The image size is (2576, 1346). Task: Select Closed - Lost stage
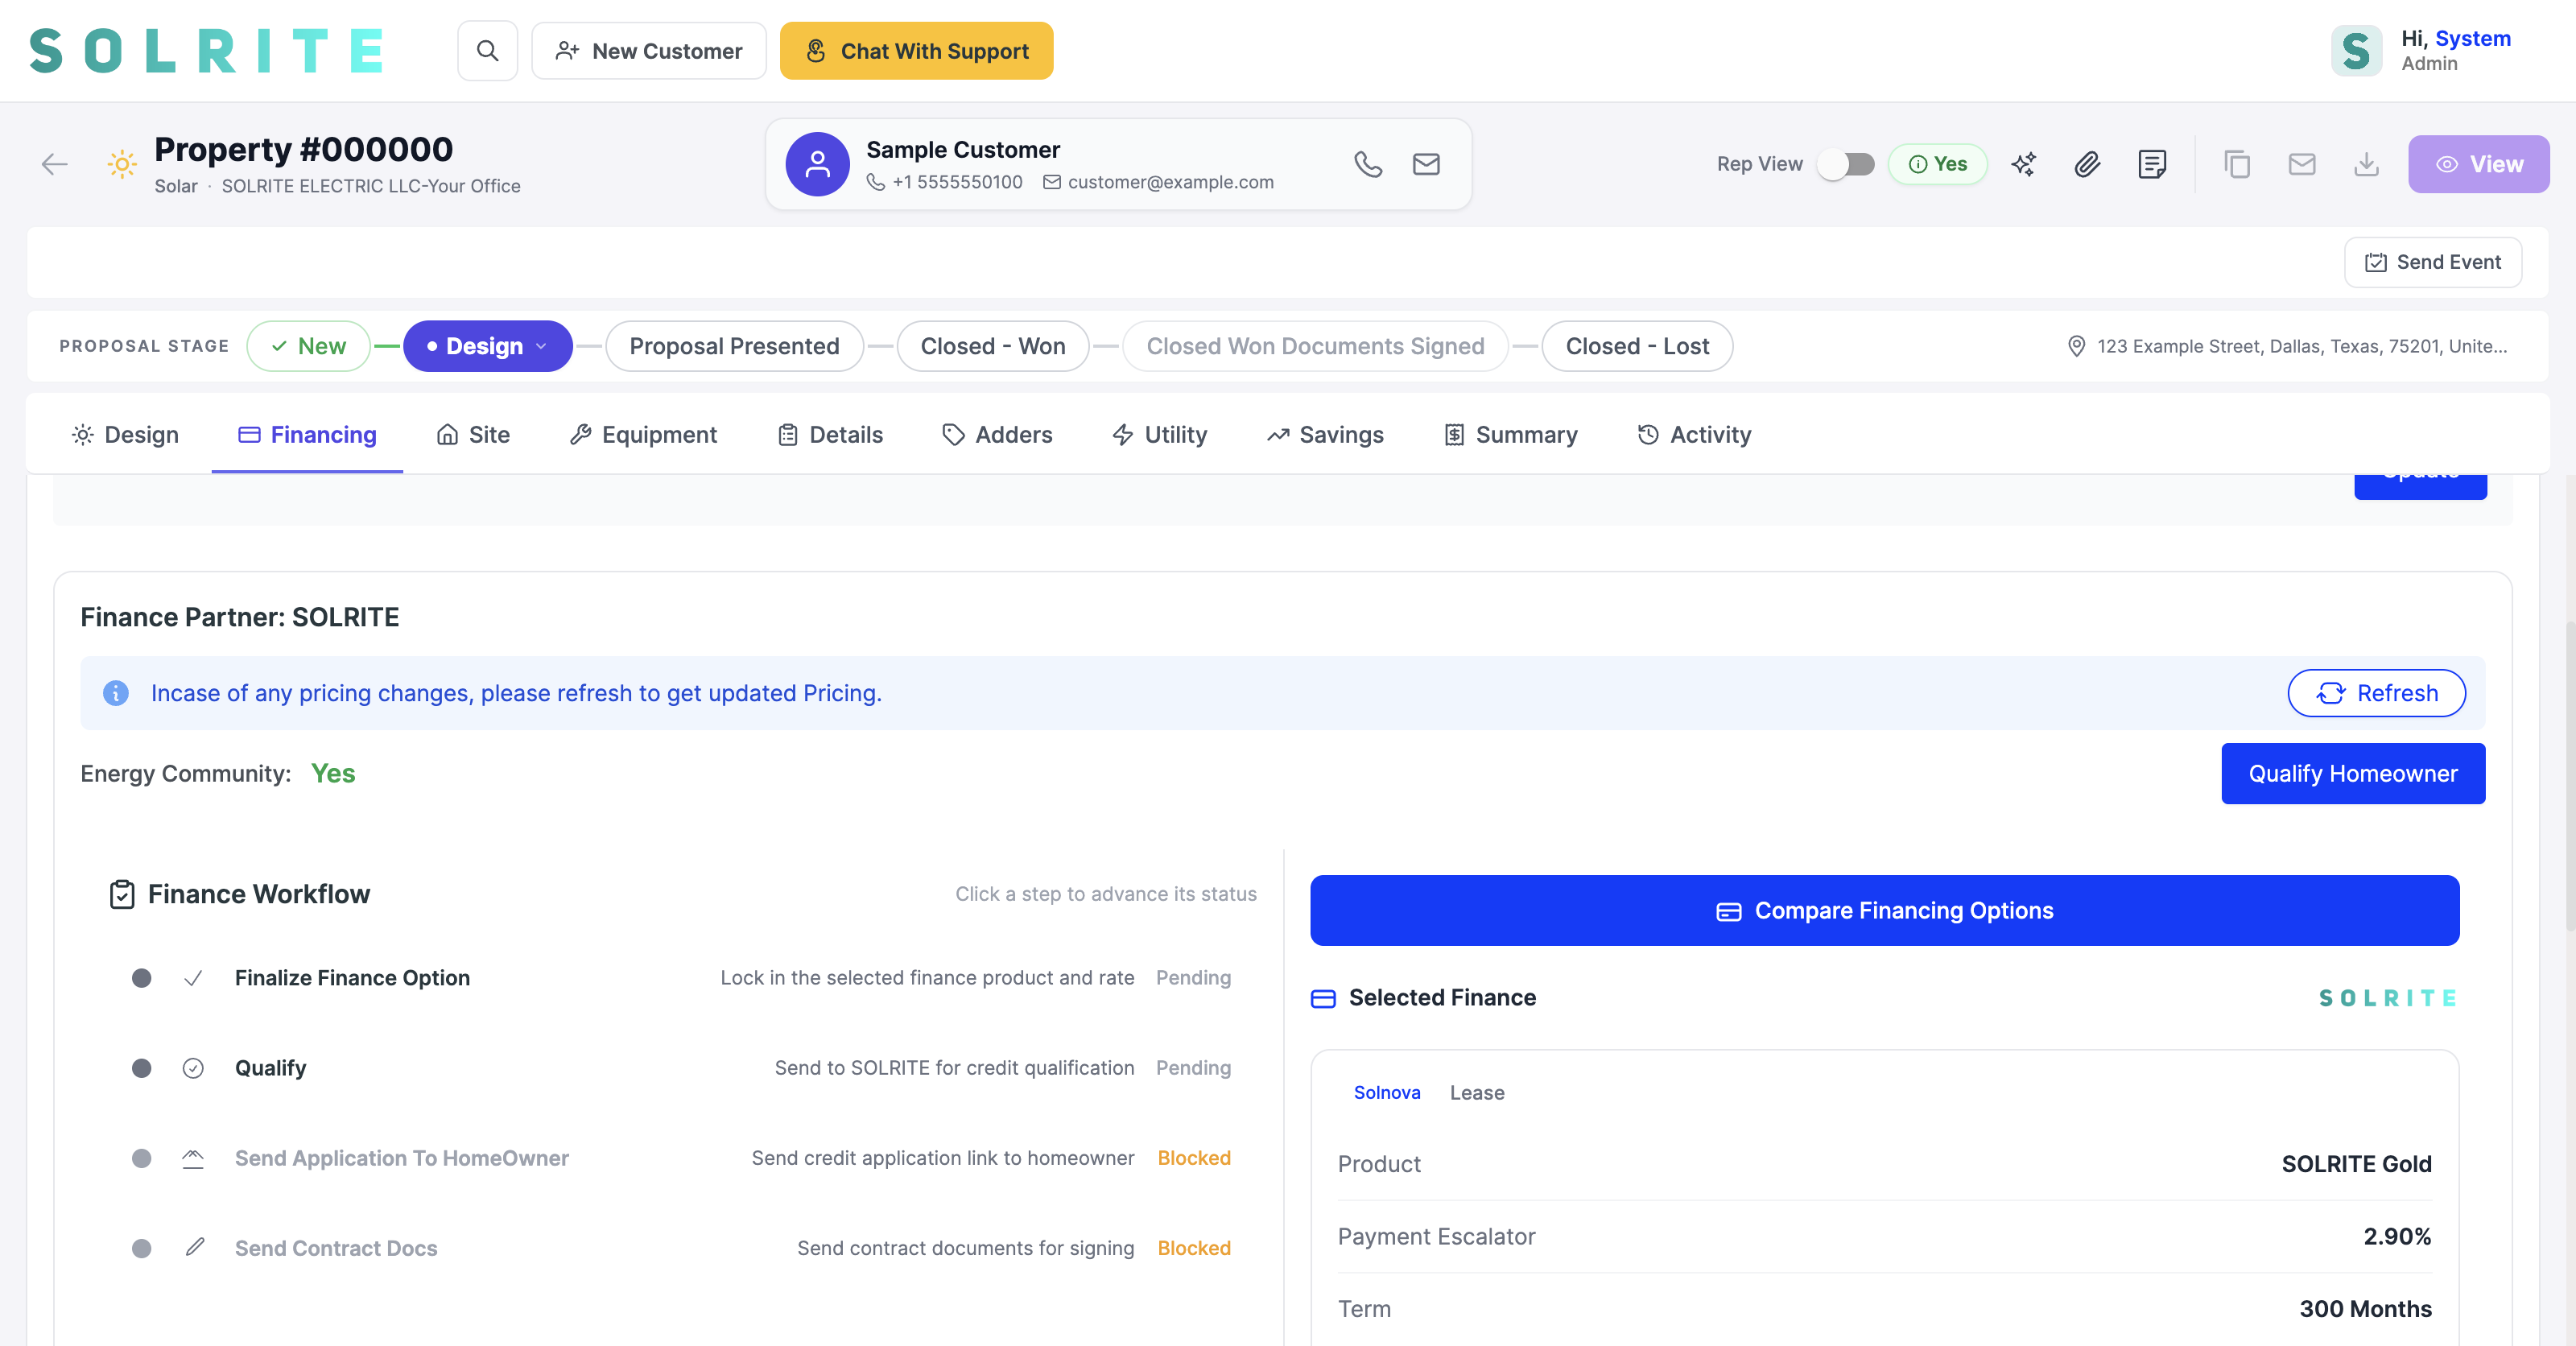pos(1637,346)
